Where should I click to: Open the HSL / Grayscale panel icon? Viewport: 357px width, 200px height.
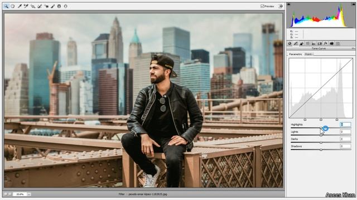[307, 43]
